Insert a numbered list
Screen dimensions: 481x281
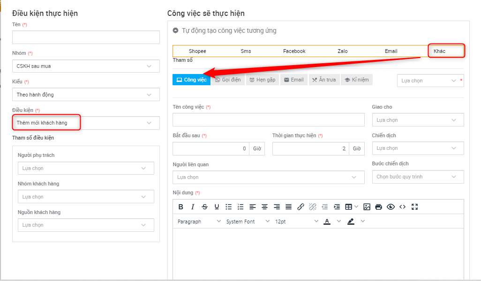click(x=240, y=207)
